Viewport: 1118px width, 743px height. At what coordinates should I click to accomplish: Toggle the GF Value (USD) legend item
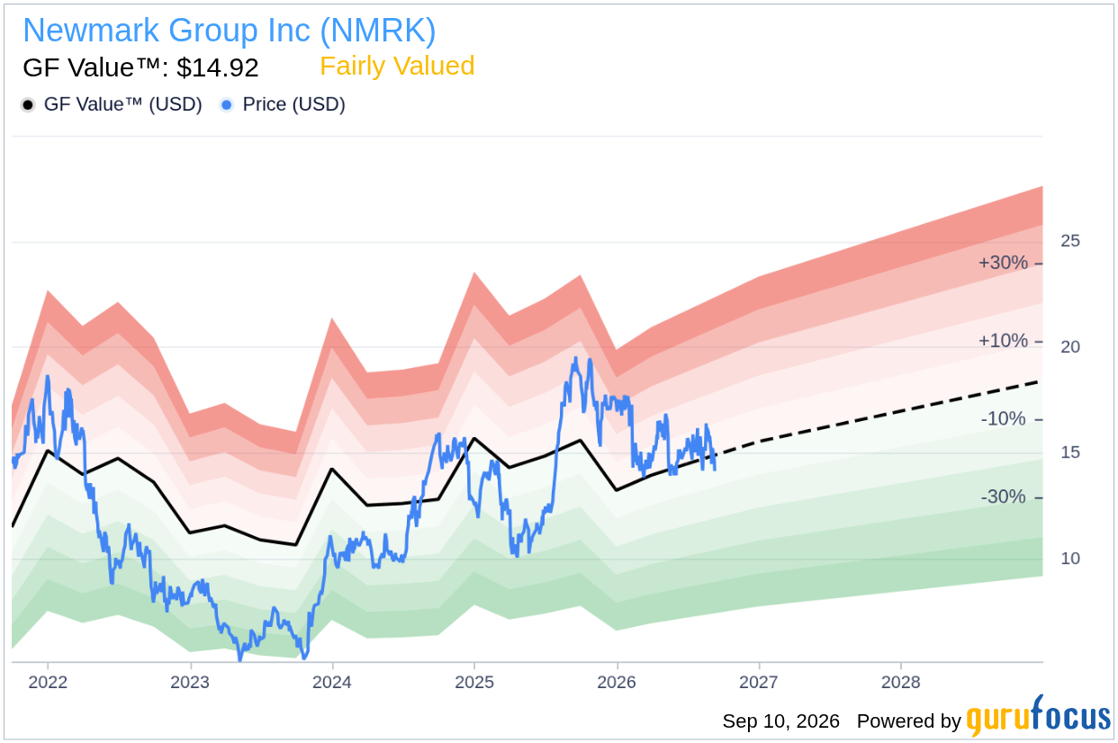click(x=112, y=104)
